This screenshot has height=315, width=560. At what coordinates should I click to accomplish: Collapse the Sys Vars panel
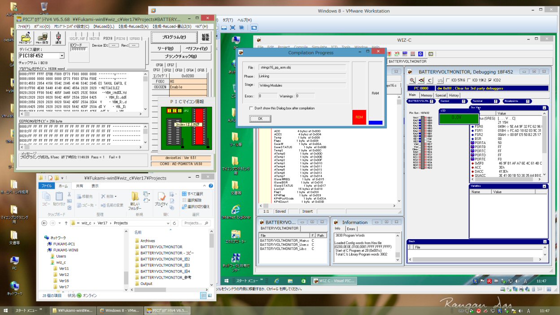point(544,108)
